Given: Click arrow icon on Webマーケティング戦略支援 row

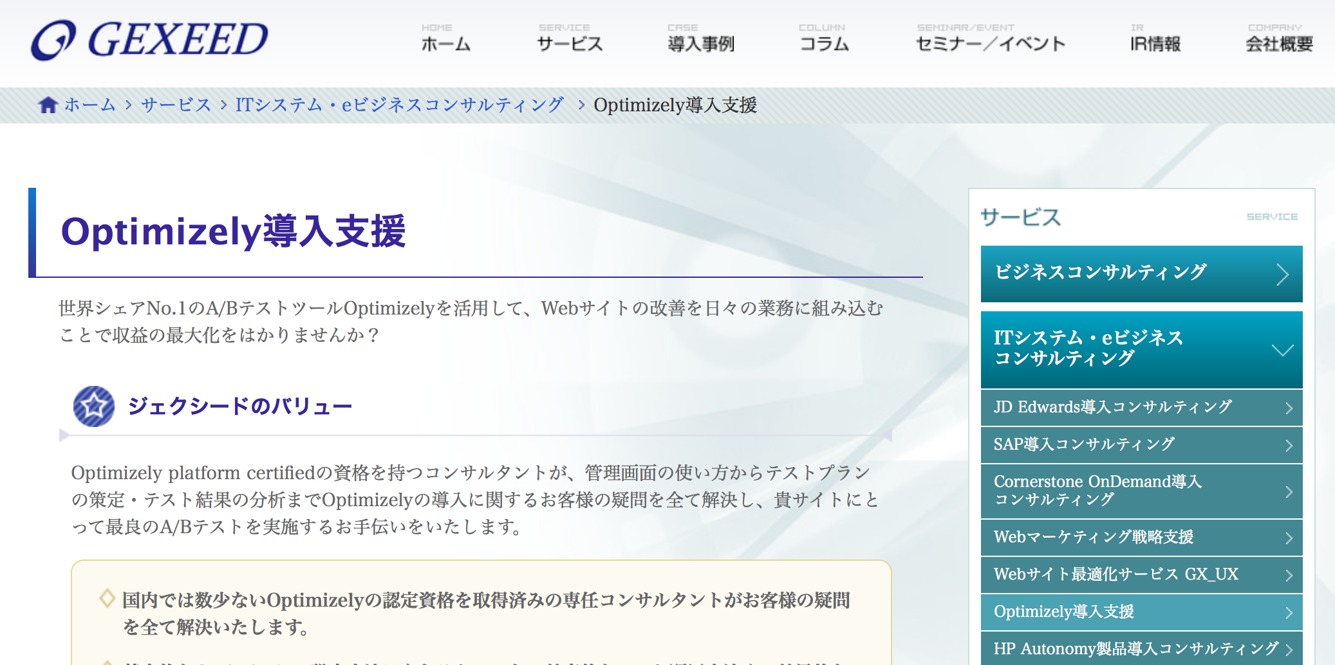Looking at the screenshot, I should tap(1288, 538).
